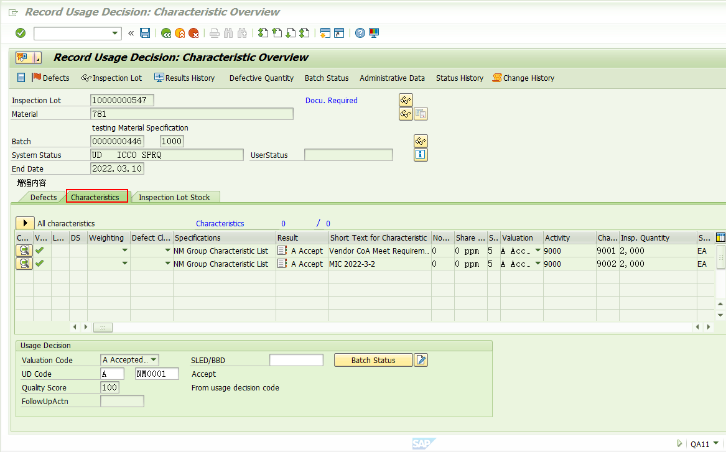Click the Material field showing 781
This screenshot has height=452, width=726.
192,114
